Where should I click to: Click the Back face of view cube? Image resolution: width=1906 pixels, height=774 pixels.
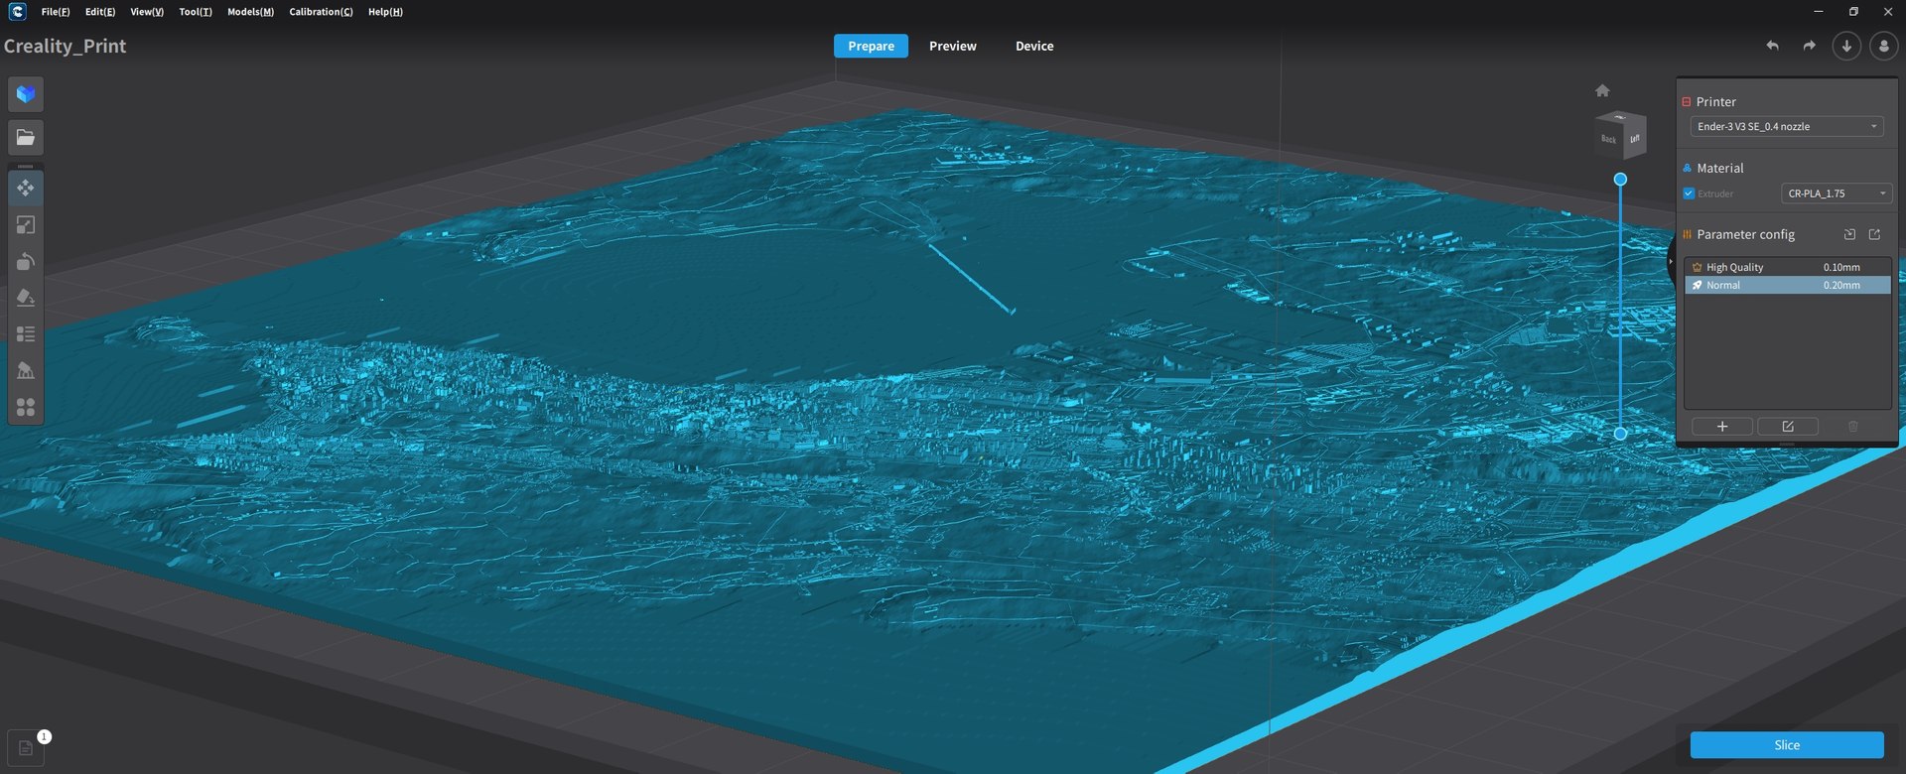coord(1608,139)
